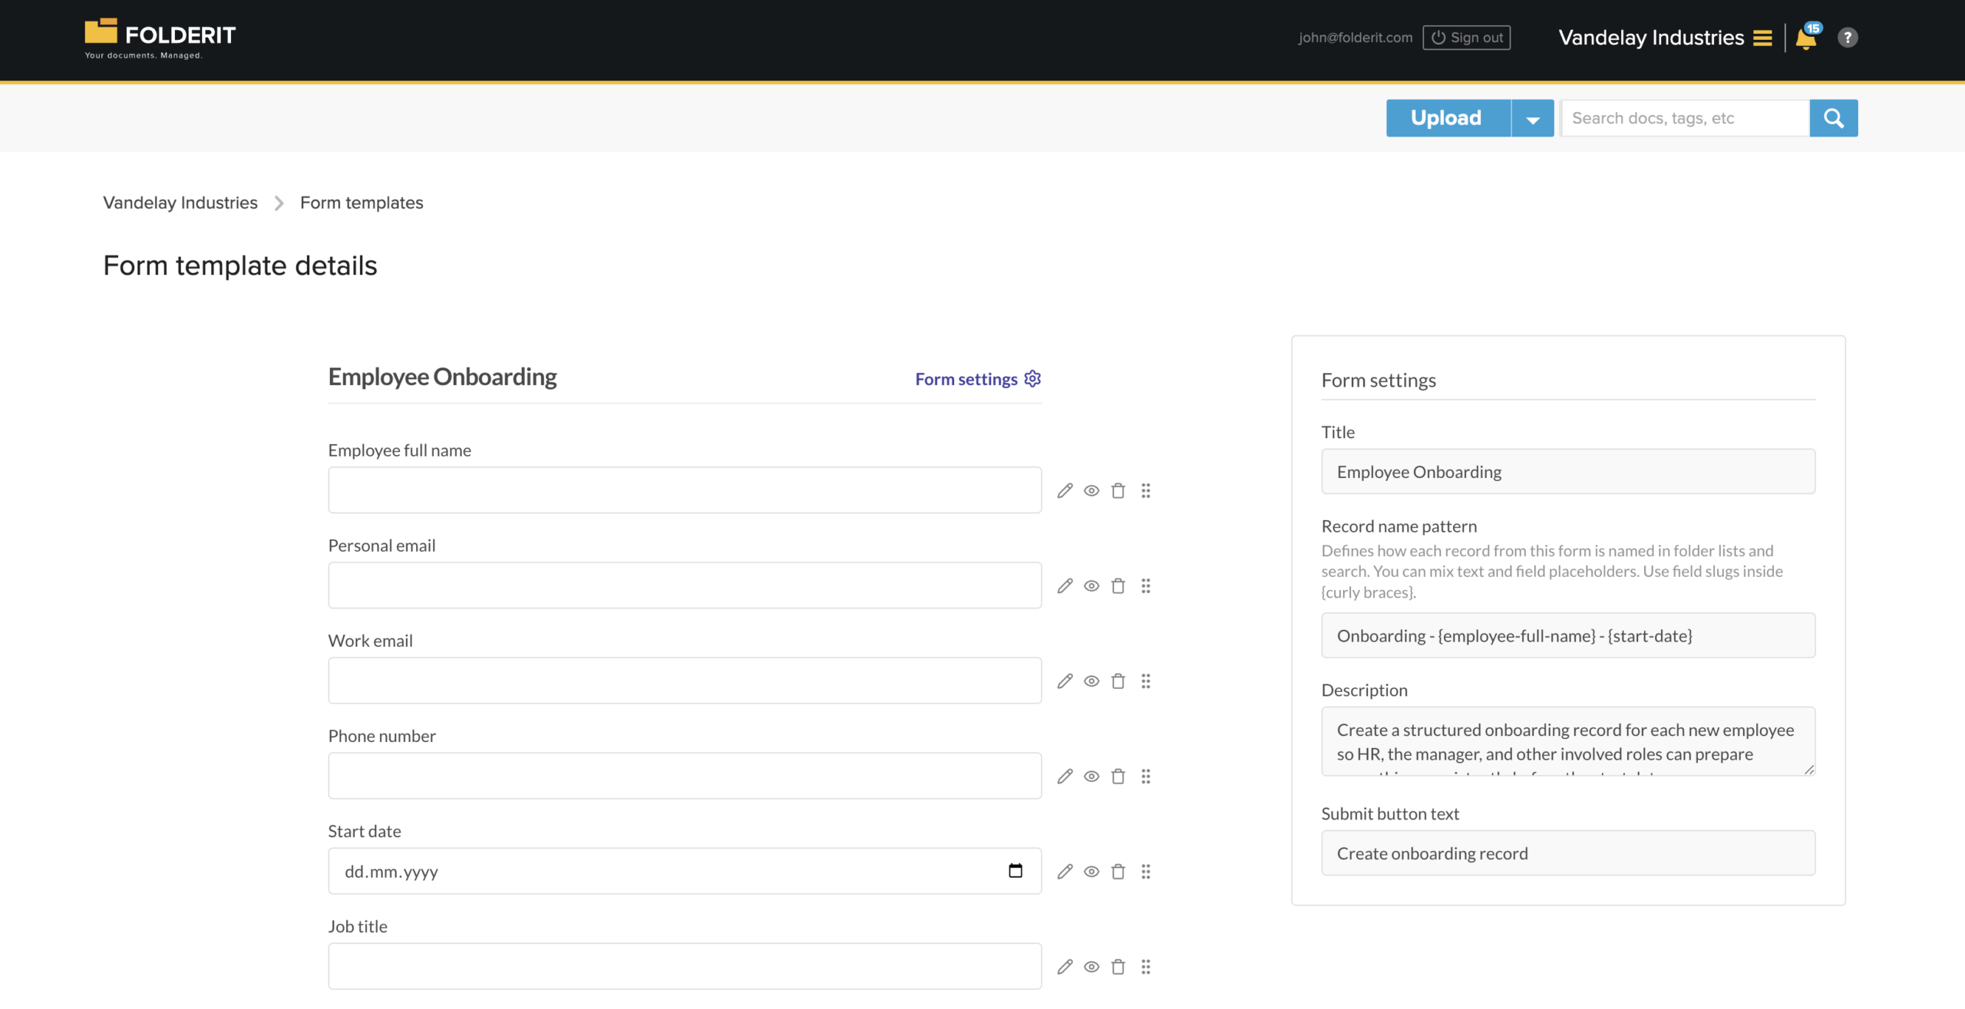
Task: Edit the Personal email field
Action: [x=1065, y=585]
